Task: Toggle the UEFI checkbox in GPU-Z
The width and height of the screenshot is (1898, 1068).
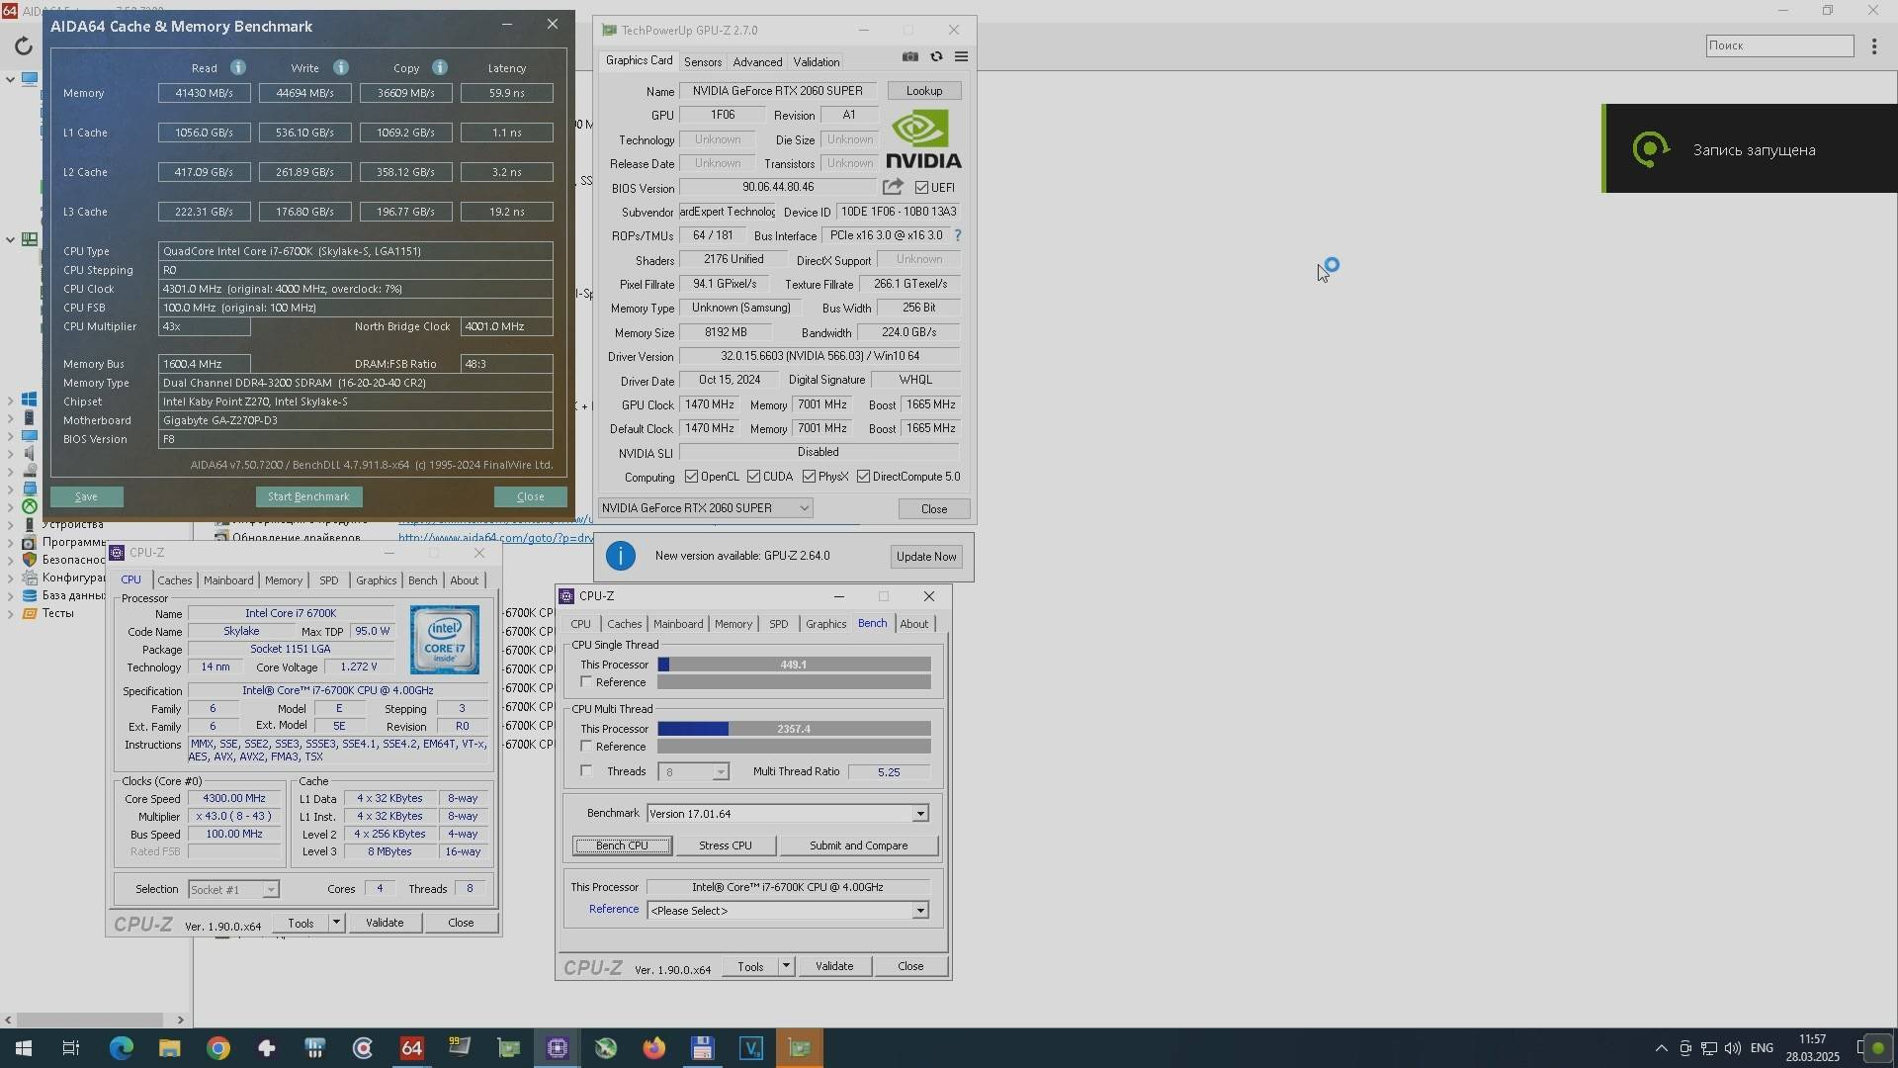Action: click(x=921, y=187)
